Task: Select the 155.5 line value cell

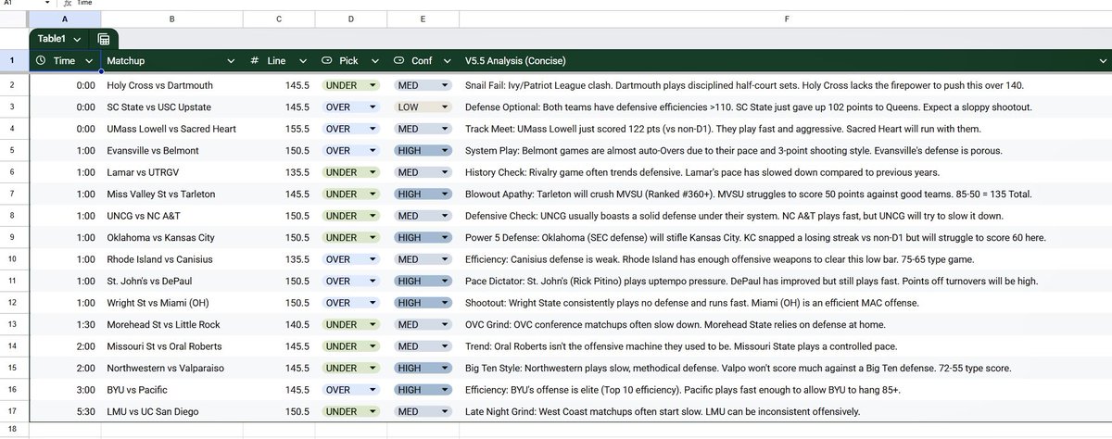Action: pos(280,129)
